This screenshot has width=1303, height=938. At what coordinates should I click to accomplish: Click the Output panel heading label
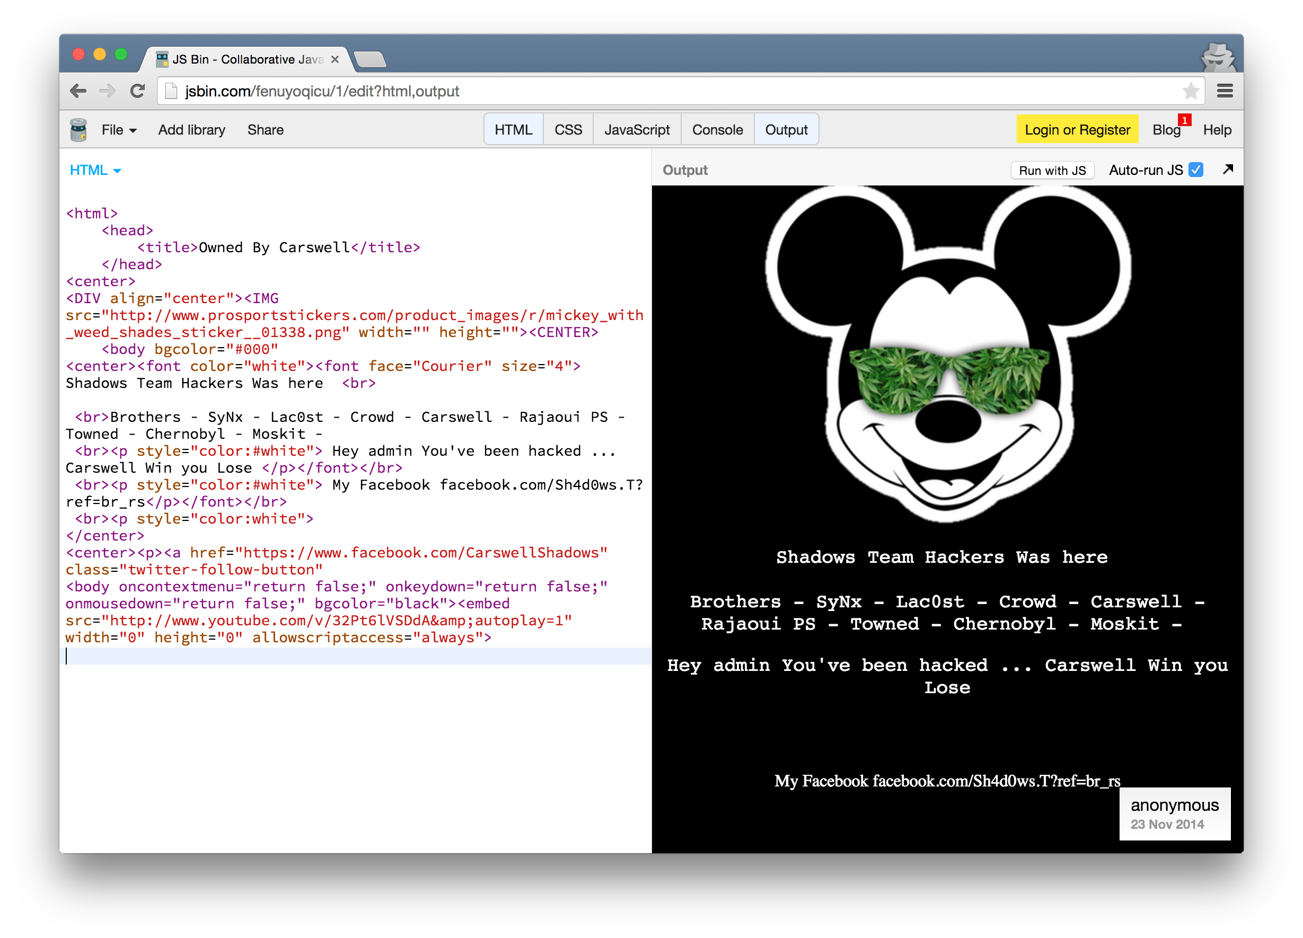(x=685, y=170)
